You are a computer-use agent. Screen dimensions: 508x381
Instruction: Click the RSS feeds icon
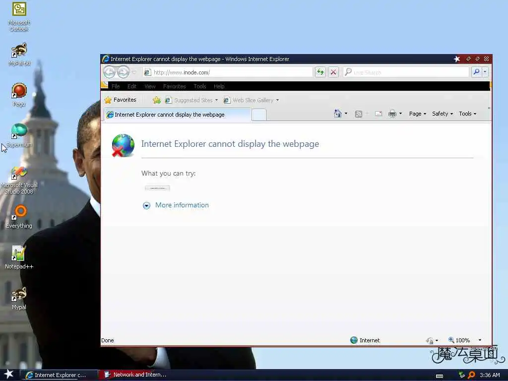click(x=358, y=114)
